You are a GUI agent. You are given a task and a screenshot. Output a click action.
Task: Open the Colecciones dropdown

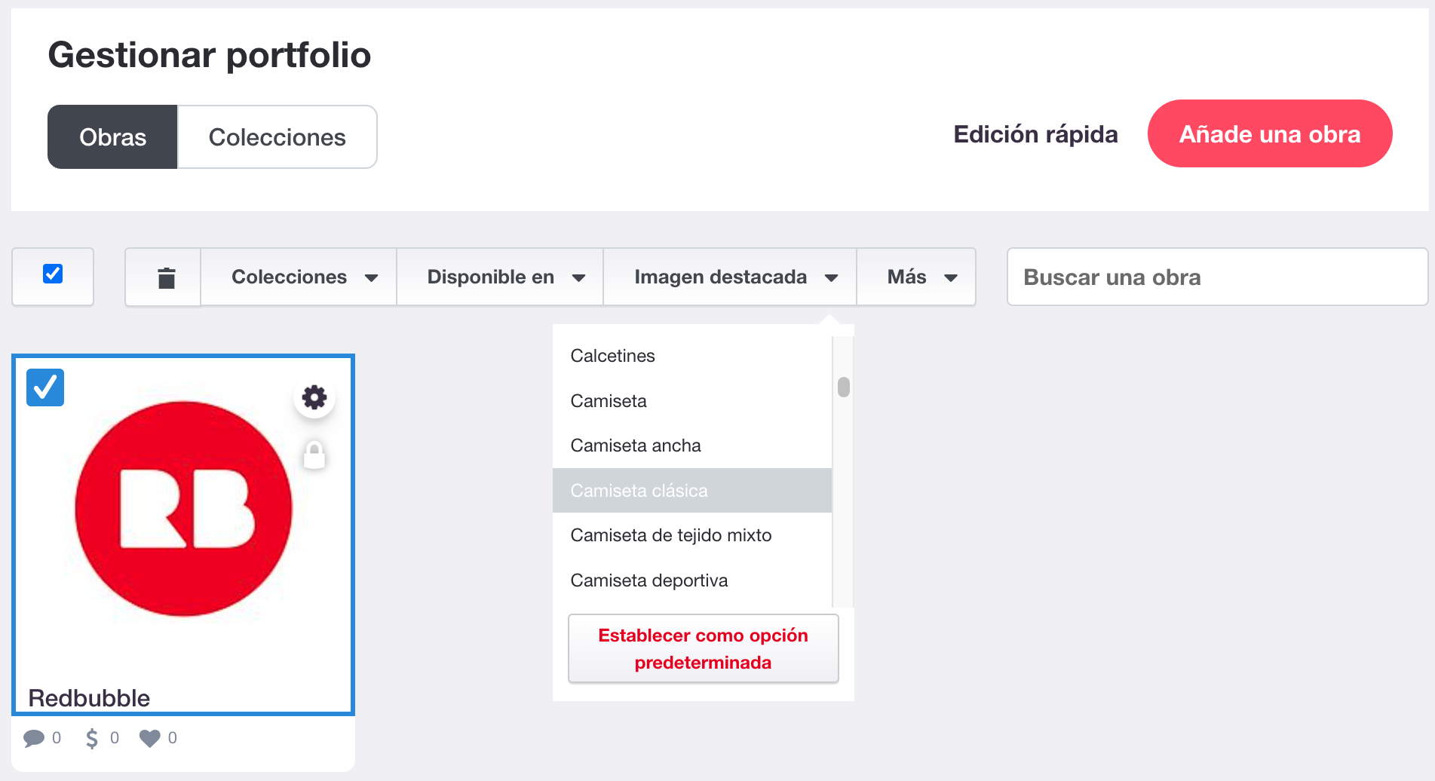299,277
